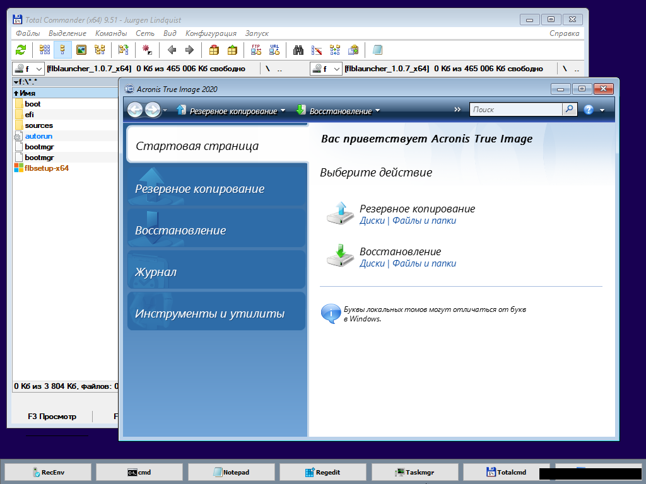Click the magnifier search button in Acronis
The image size is (646, 484).
click(x=570, y=109)
